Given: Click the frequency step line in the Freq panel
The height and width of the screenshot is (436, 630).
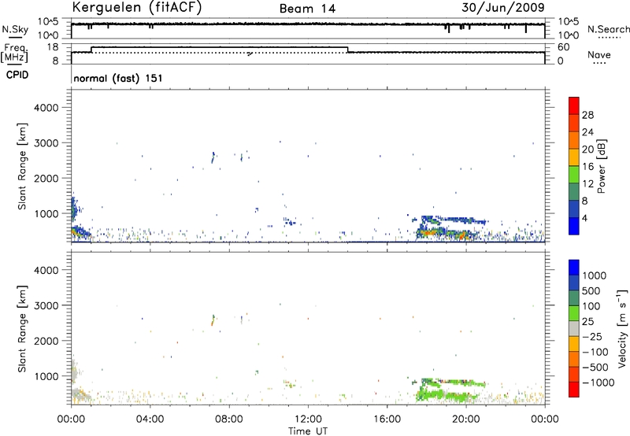Looking at the screenshot, I should point(220,48).
